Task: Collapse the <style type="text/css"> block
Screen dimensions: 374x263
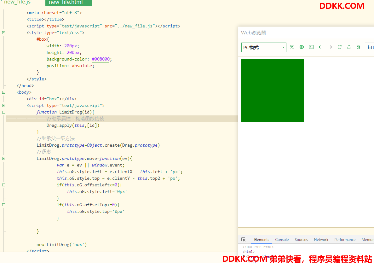Action: point(3,33)
